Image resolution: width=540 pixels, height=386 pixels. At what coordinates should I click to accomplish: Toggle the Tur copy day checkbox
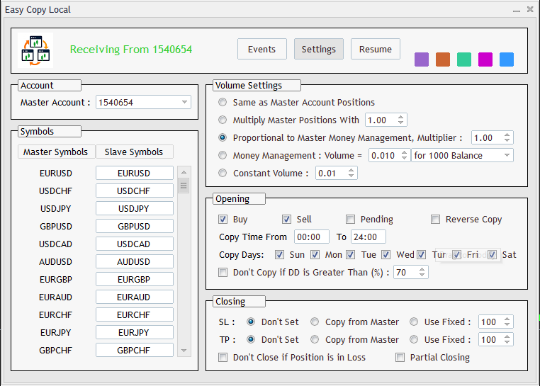pyautogui.click(x=421, y=255)
